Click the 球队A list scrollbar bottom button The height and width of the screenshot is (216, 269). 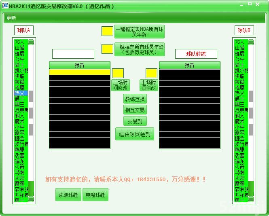point(31,200)
